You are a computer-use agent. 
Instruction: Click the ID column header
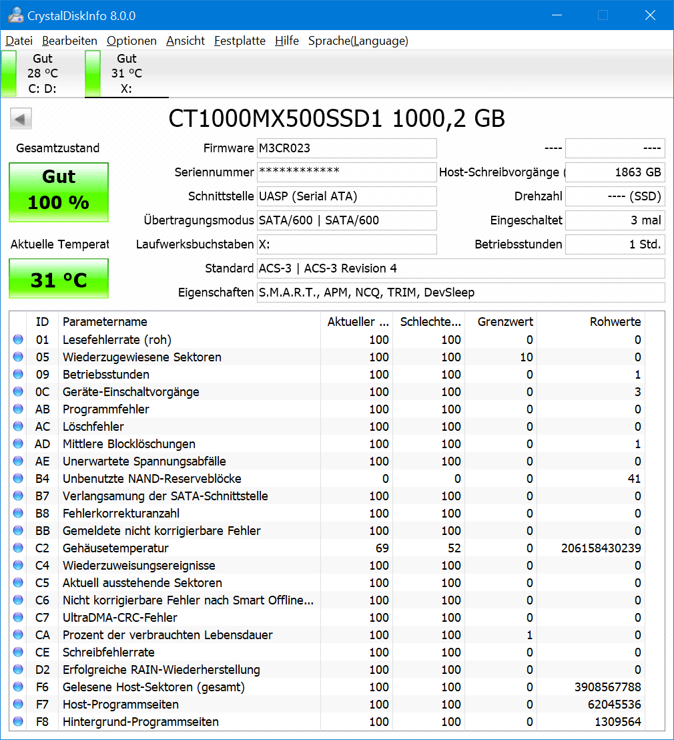coord(43,322)
